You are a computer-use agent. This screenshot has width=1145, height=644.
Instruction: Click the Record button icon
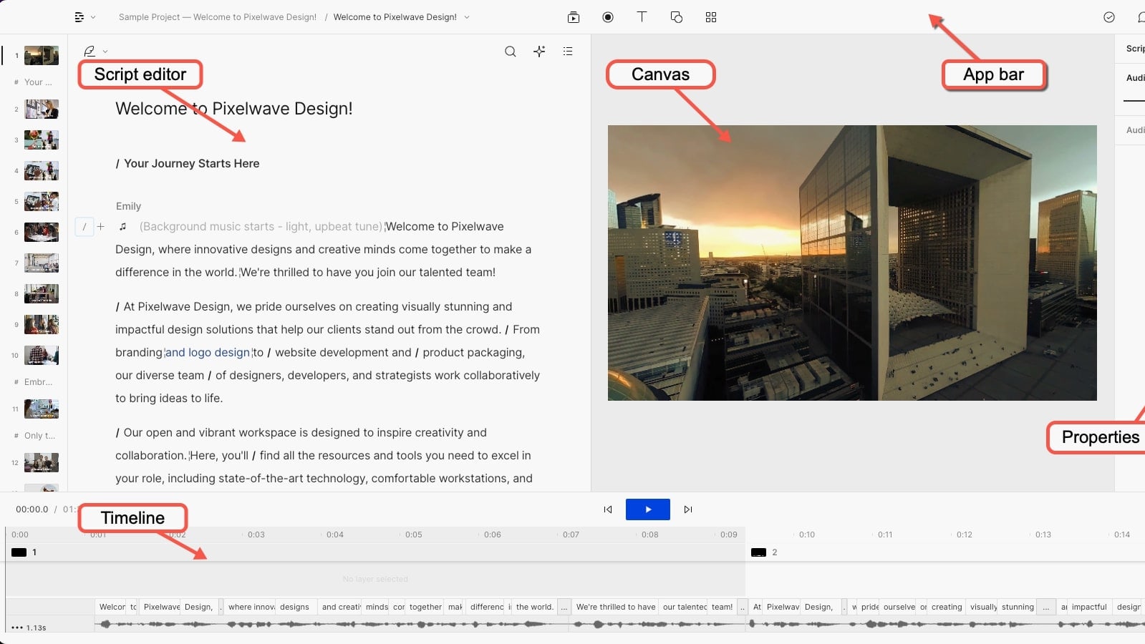[x=608, y=17]
